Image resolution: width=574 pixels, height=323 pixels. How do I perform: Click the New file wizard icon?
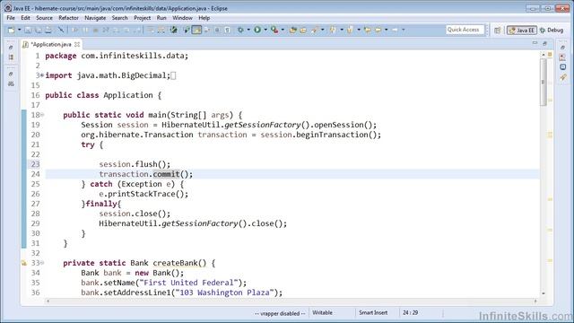(x=12, y=30)
